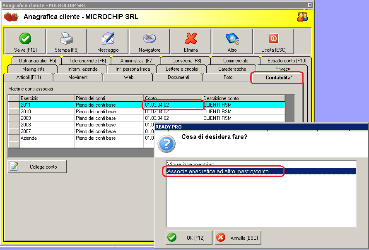Select the 2011 esercizio row

[146, 105]
